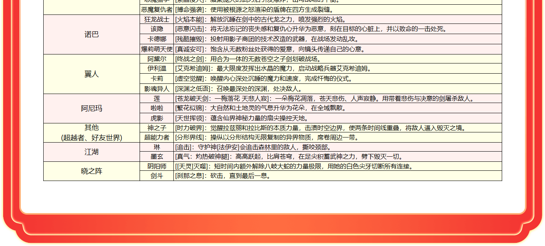This screenshot has height=246, width=545.
Task: Select the 该隐 class name cell
Action: point(157,29)
